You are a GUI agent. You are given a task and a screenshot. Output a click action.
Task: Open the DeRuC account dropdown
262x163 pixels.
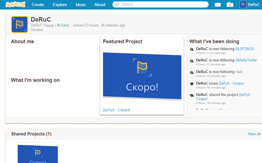[x=254, y=4]
